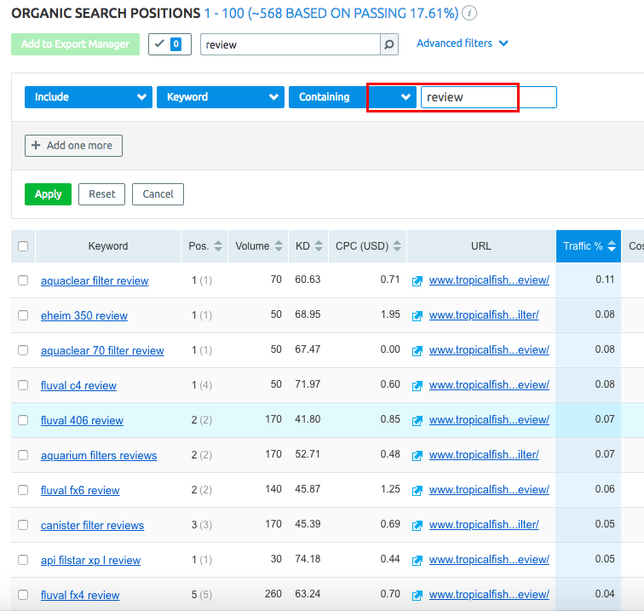Click KD value 74.18
This screenshot has height=611, width=644.
pos(308,559)
